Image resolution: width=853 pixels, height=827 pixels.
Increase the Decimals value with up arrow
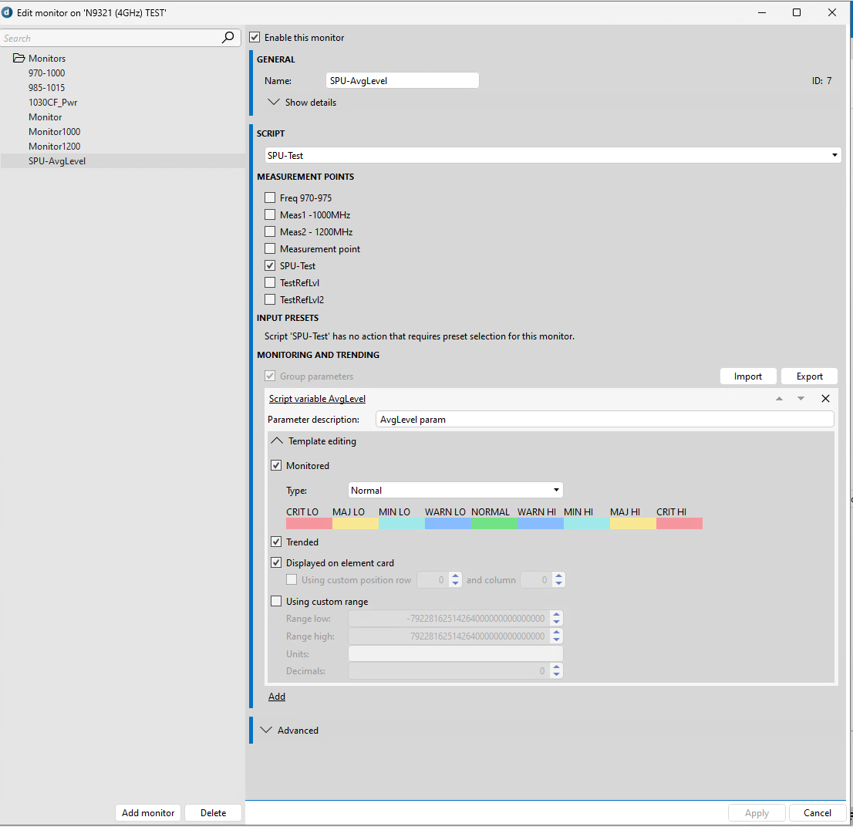click(x=557, y=667)
